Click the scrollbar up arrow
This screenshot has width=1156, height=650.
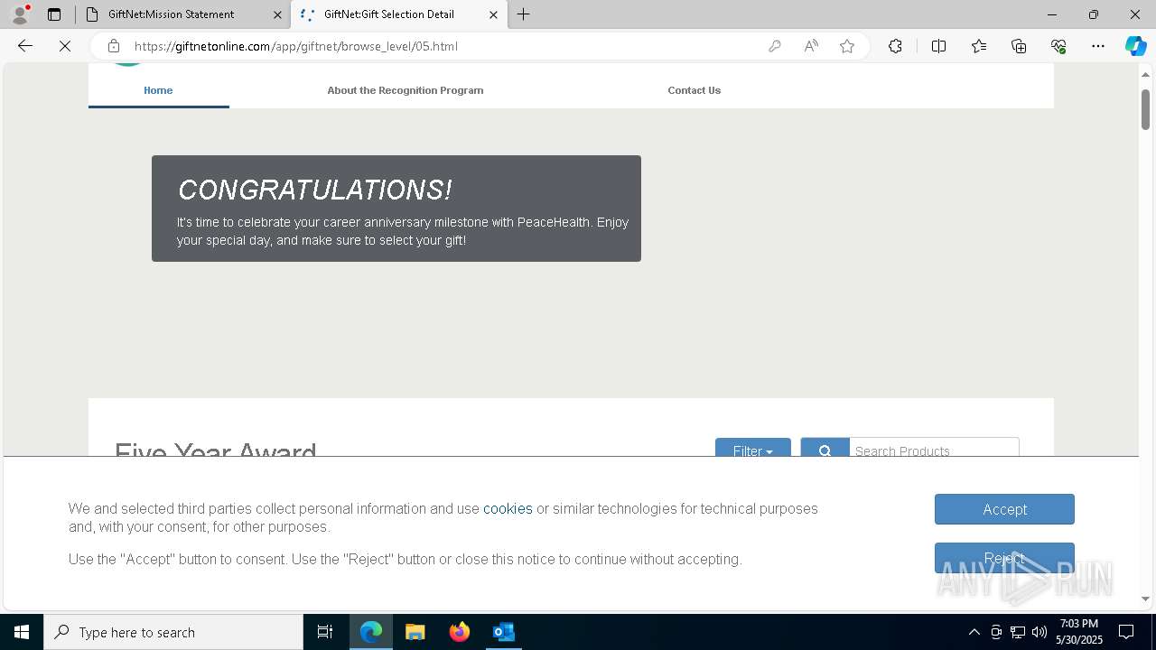click(x=1145, y=74)
